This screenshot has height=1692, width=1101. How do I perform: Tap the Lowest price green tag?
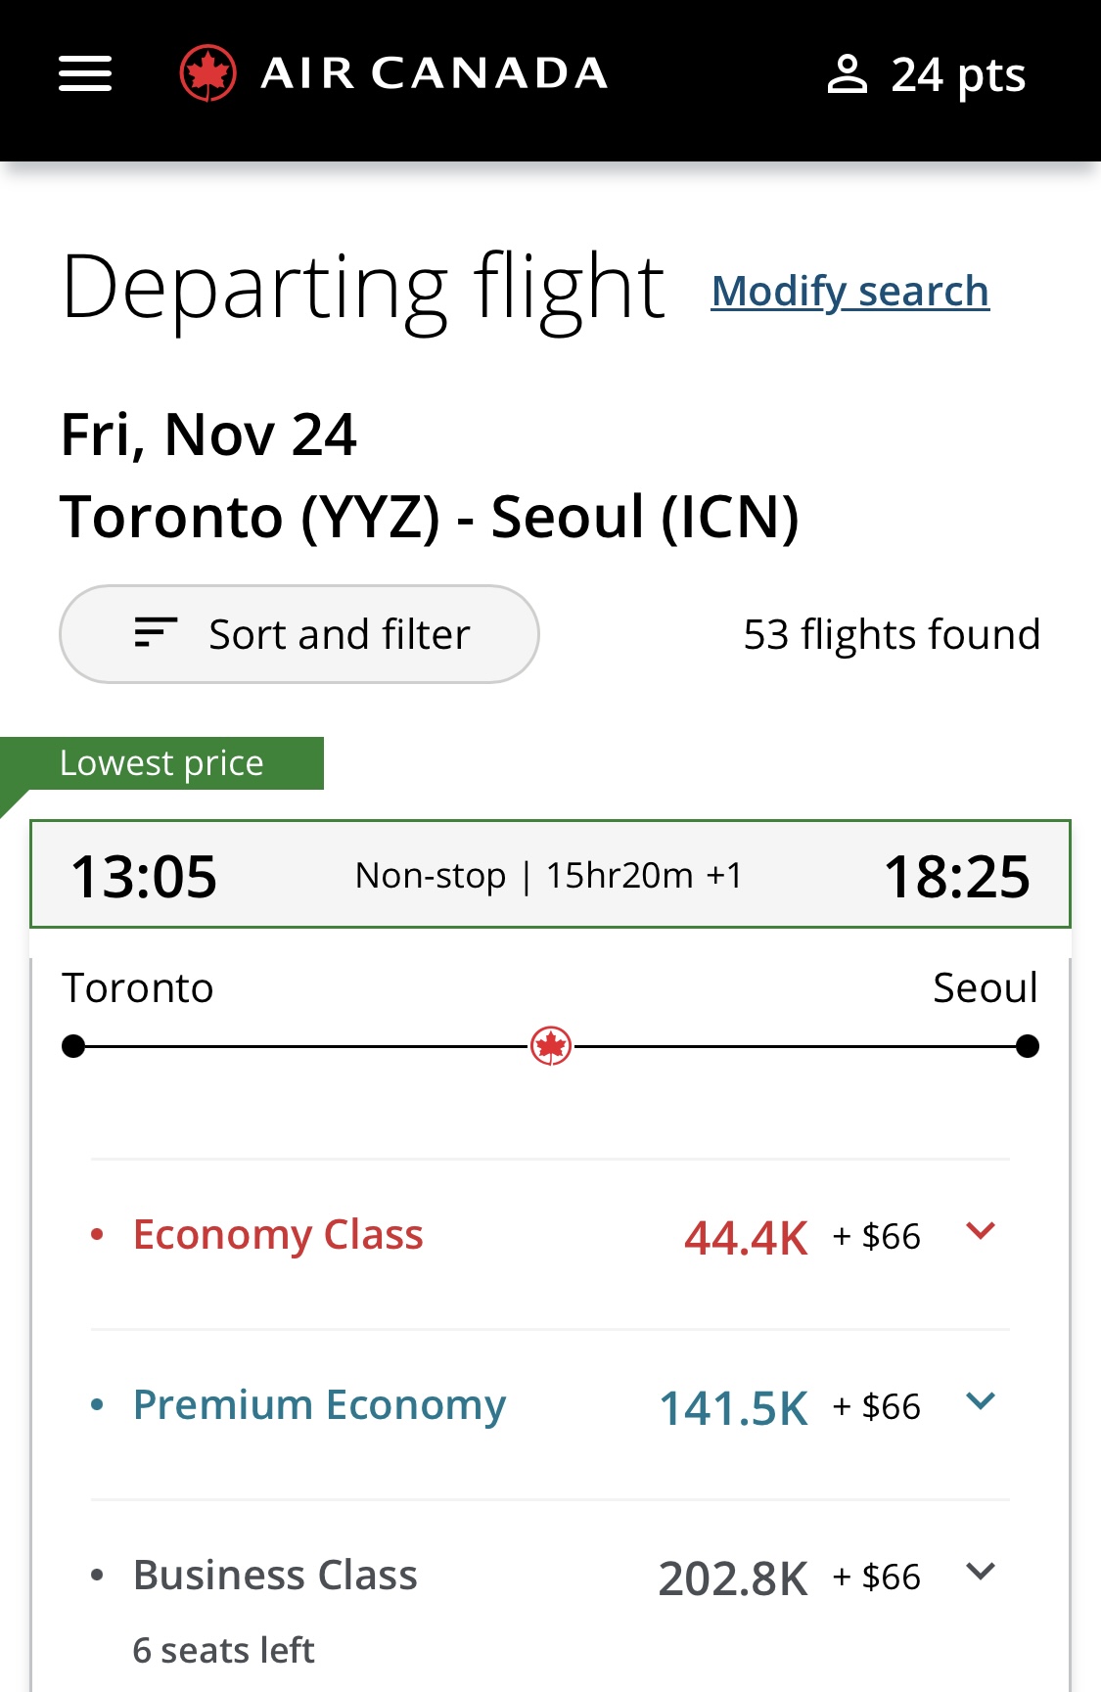(162, 763)
